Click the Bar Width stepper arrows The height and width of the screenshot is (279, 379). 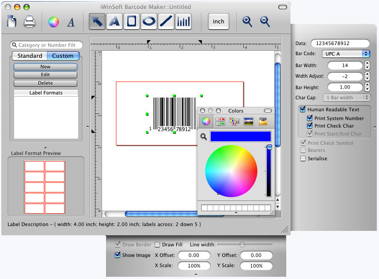coord(367,65)
